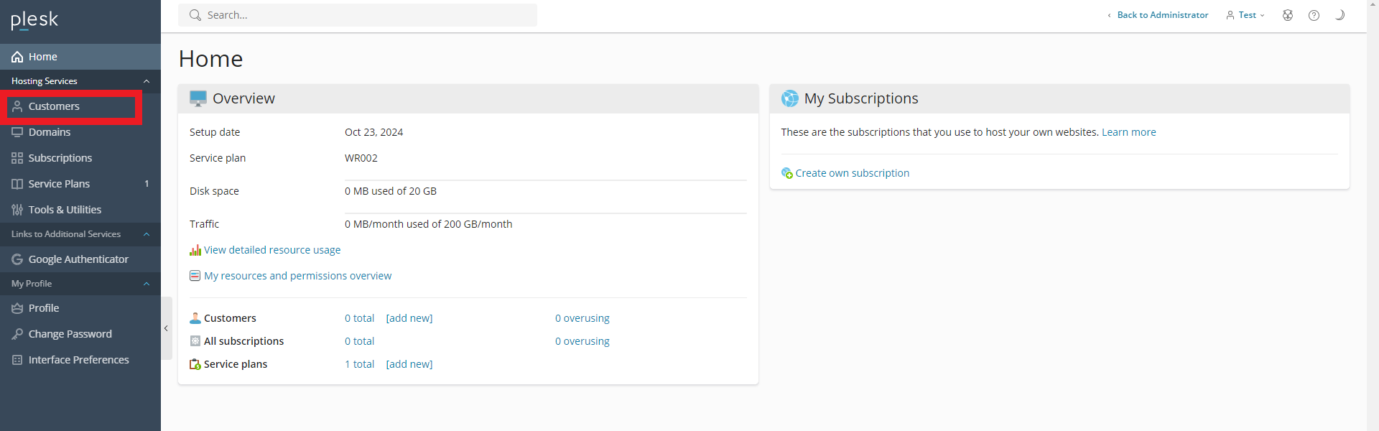Click the Tools & Utilities sidebar icon
Viewport: 1379px width, 431px height.
(x=17, y=210)
